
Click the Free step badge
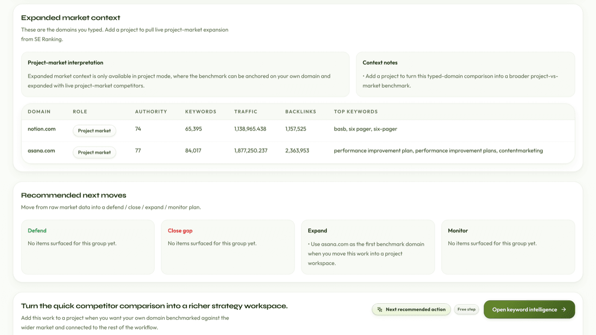coord(466,310)
